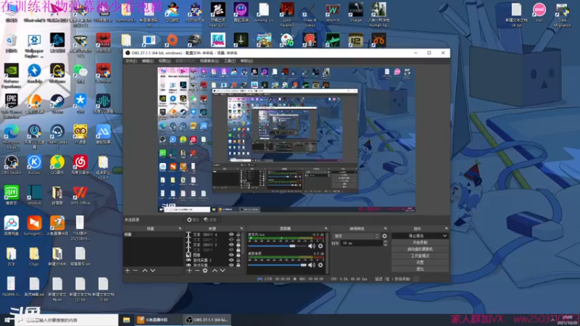Open transition properties gear in OBS

pyautogui.click(x=384, y=236)
